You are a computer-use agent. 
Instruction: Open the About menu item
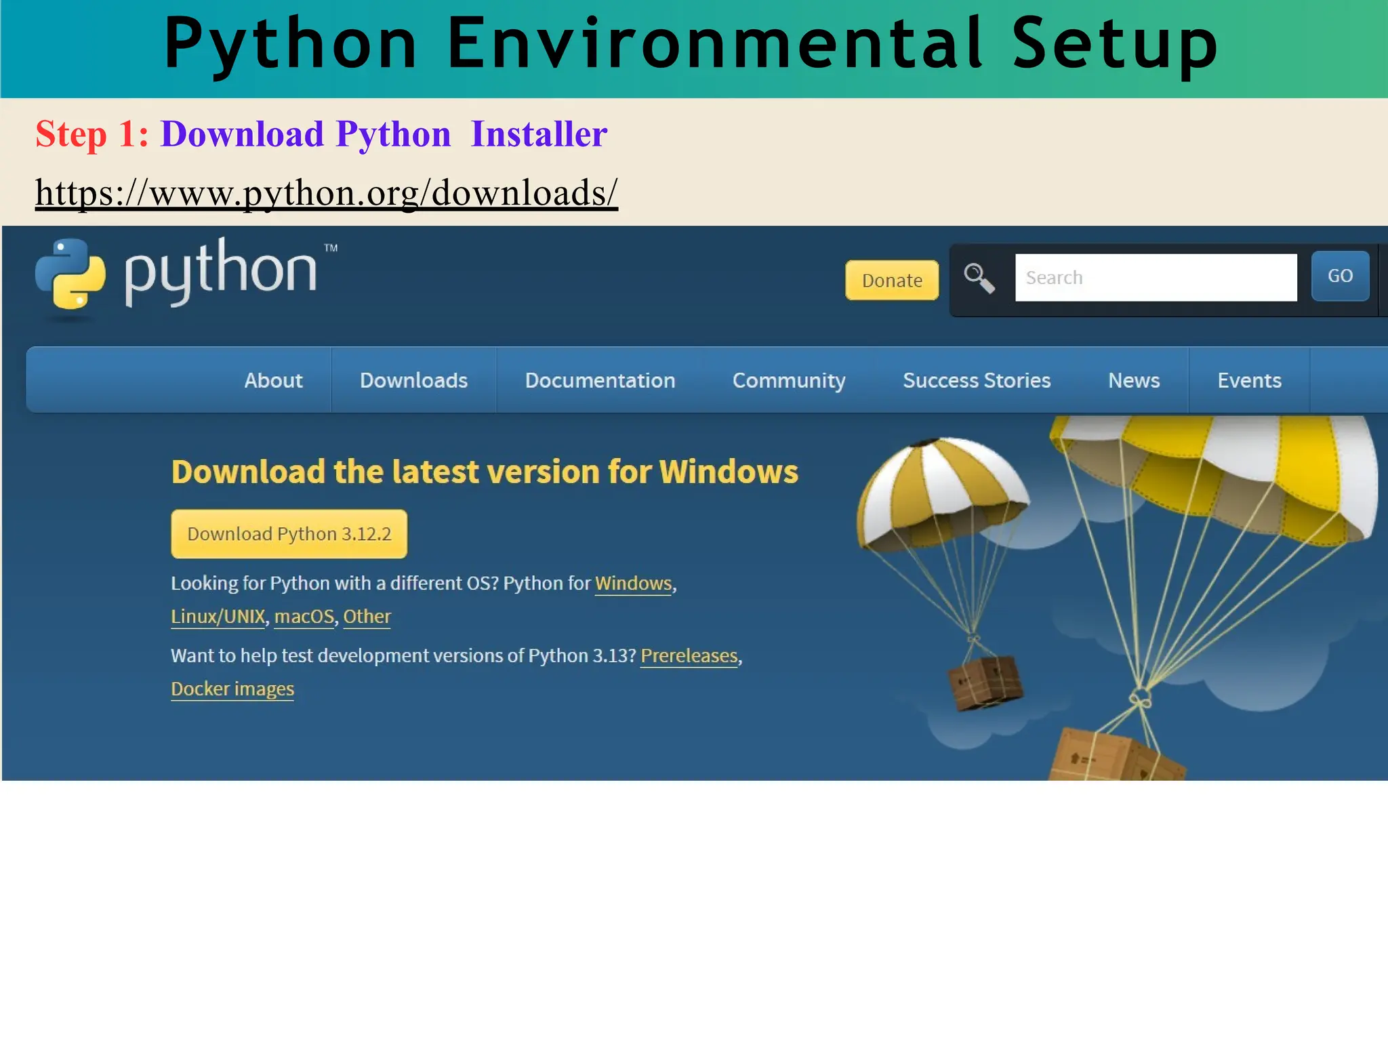273,380
